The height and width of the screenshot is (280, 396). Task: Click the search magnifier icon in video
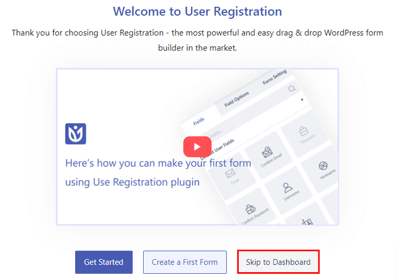coord(291,88)
